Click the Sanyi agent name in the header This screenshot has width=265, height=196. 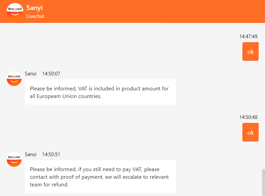point(34,8)
